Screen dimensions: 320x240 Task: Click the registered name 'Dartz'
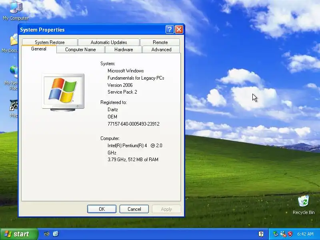[x=113, y=110]
